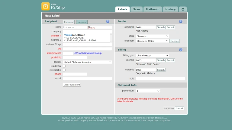Switch to the Scan tab
The width and height of the screenshot is (232, 130).
point(137,9)
